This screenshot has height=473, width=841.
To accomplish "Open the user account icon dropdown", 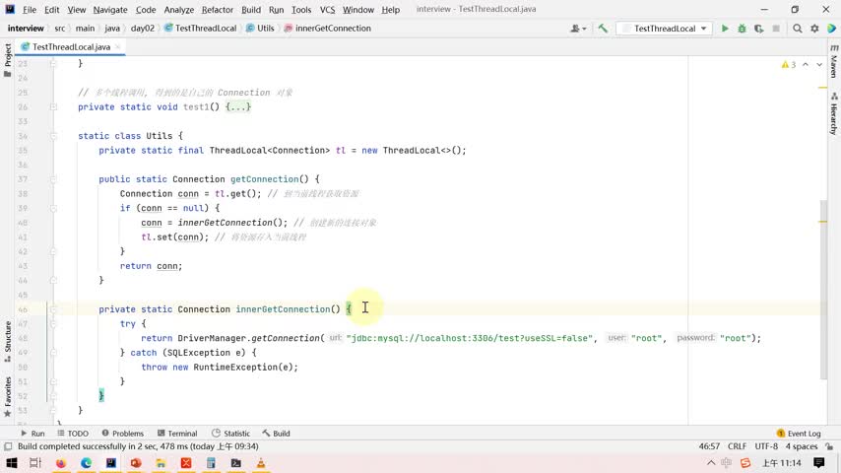I will (578, 29).
